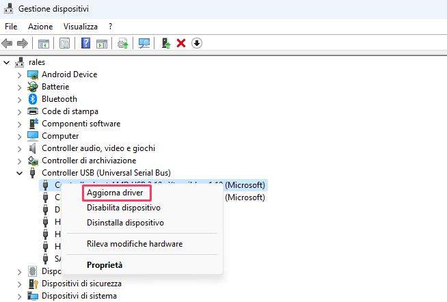
Task: Select Controller audio, video e giochi label
Action: coord(98,148)
